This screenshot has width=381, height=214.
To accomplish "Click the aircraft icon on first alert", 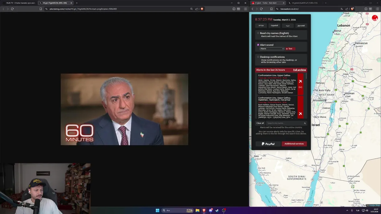I will (300, 81).
